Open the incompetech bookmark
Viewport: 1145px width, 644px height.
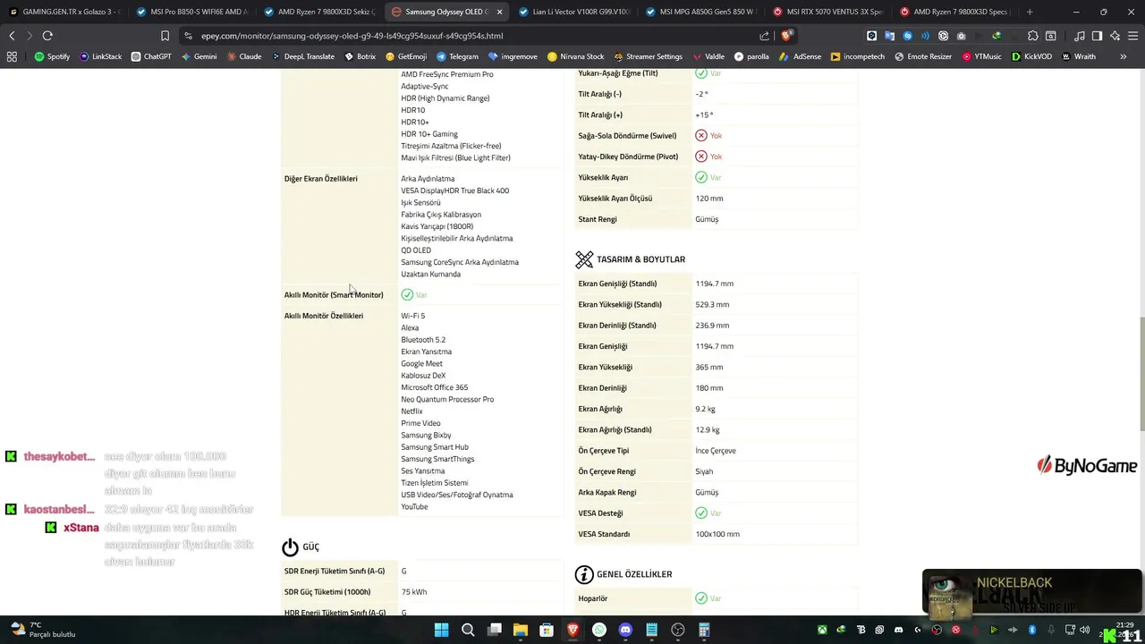pyautogui.click(x=857, y=56)
